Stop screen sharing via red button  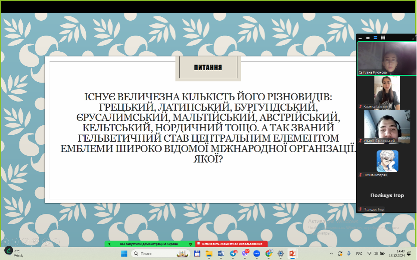[x=231, y=244]
